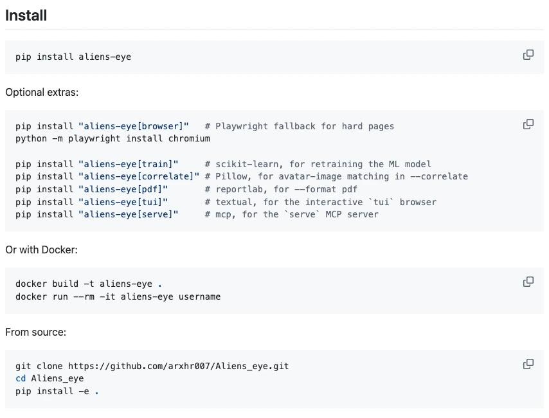The image size is (549, 418).
Task: Copy the git clone source commands
Action: tap(528, 365)
